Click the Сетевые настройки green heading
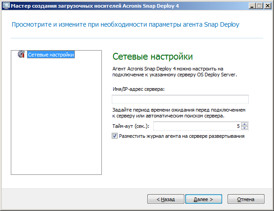Screen dimensions: 274x211 (x=153, y=56)
